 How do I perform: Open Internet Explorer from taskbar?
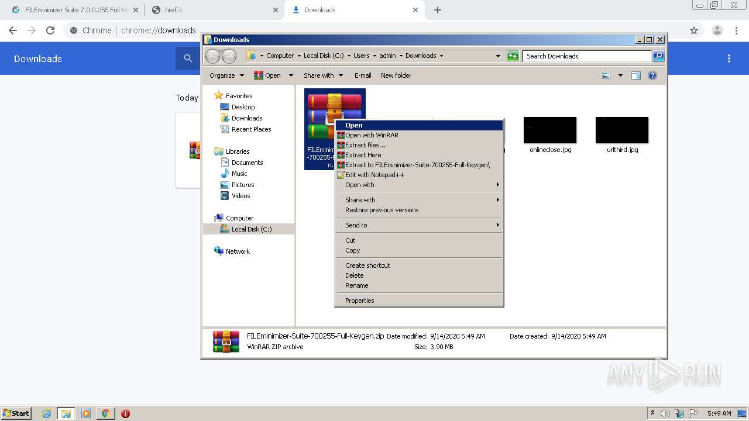(46, 413)
